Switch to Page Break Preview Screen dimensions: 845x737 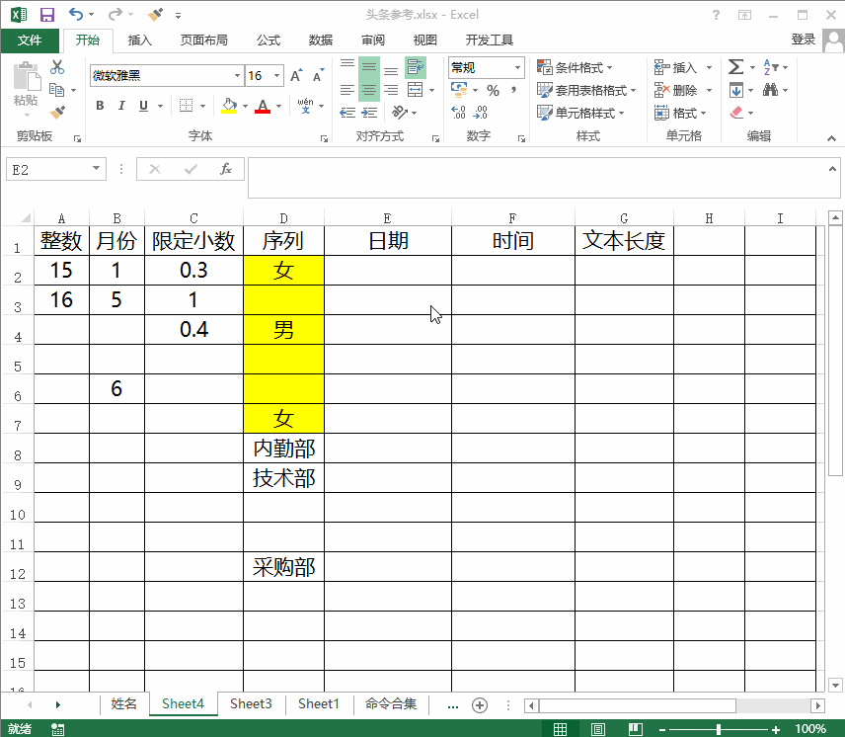(636, 729)
